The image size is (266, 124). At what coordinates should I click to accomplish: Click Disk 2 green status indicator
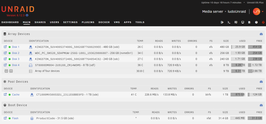coord(10,53)
